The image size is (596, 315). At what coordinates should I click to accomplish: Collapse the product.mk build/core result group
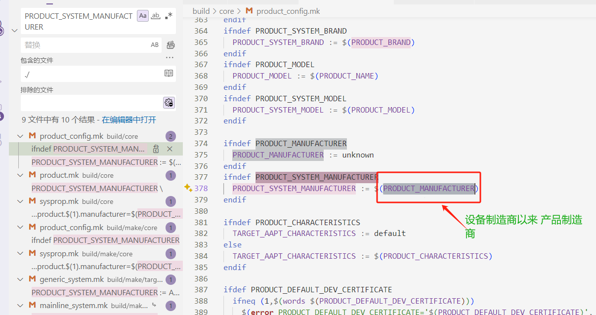(x=20, y=175)
